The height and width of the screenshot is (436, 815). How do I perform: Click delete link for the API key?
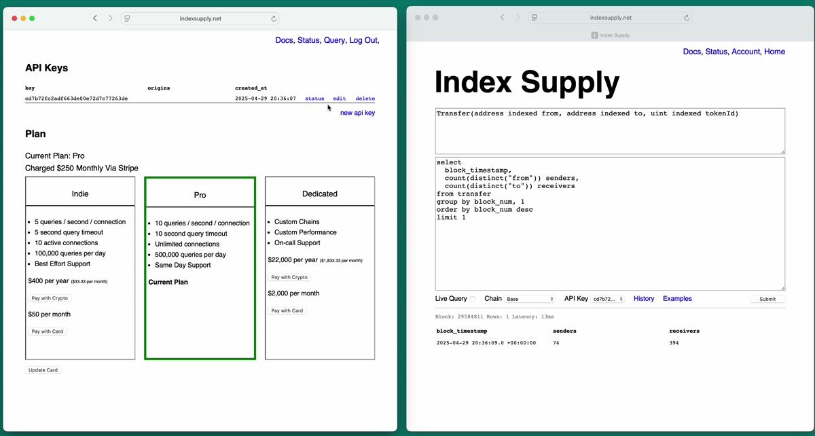[x=365, y=98]
